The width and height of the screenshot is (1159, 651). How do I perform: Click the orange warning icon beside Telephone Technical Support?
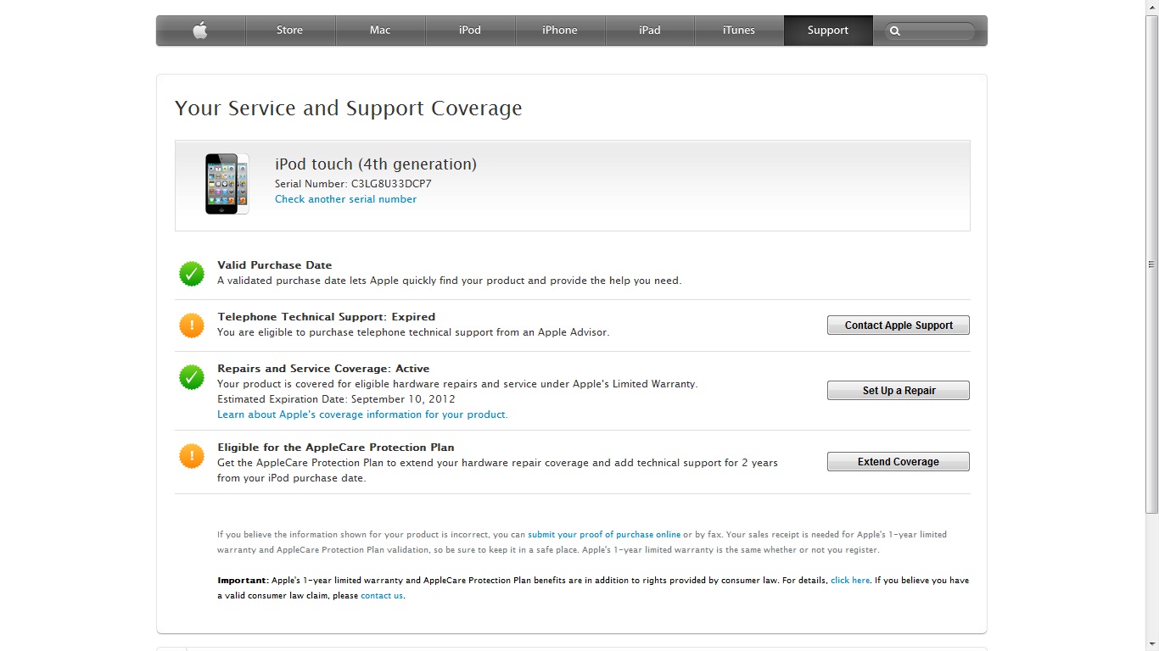[192, 325]
